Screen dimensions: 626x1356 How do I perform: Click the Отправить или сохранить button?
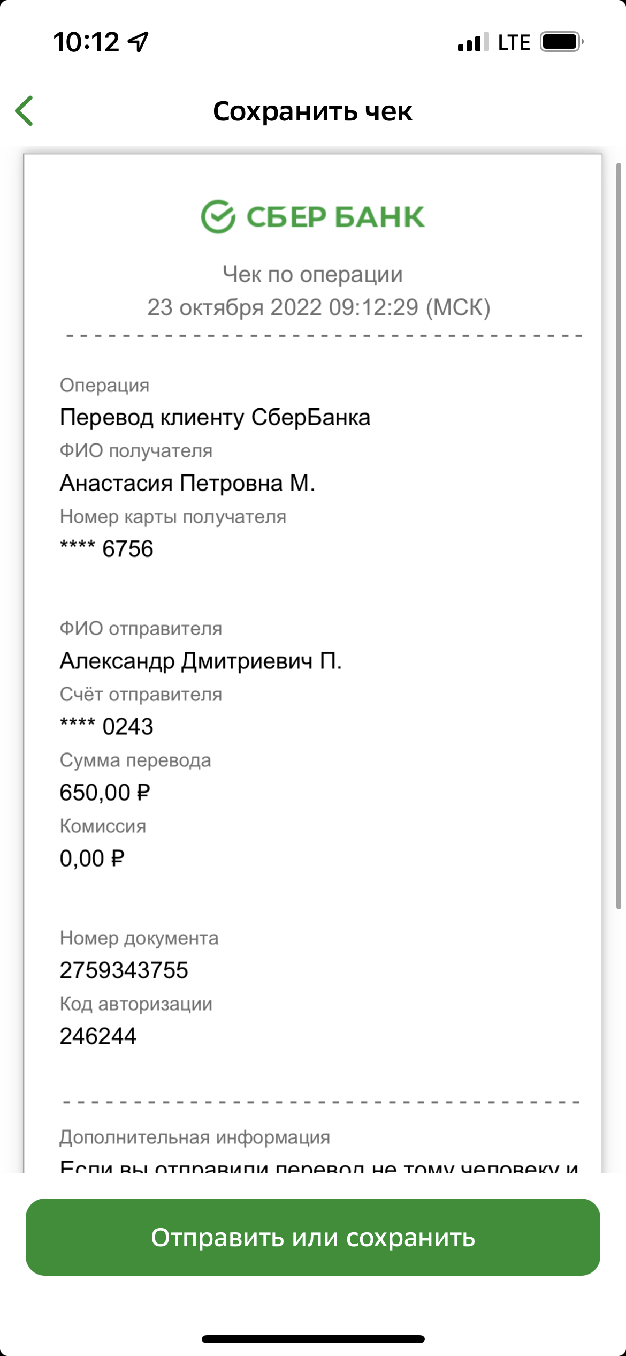[x=313, y=1237]
